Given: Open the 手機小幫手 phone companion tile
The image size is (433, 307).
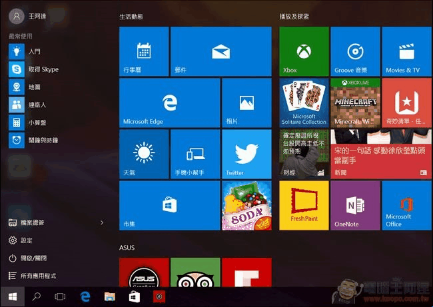Looking at the screenshot, I should [195, 154].
